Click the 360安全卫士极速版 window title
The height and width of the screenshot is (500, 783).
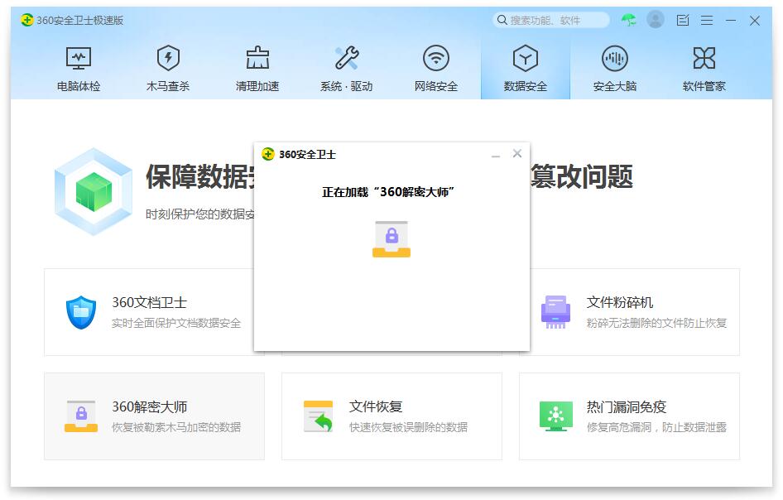80,21
